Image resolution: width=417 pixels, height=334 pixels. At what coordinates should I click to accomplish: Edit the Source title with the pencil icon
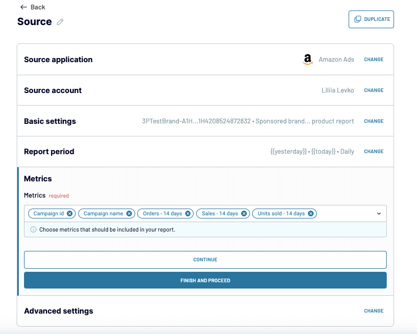pyautogui.click(x=60, y=22)
